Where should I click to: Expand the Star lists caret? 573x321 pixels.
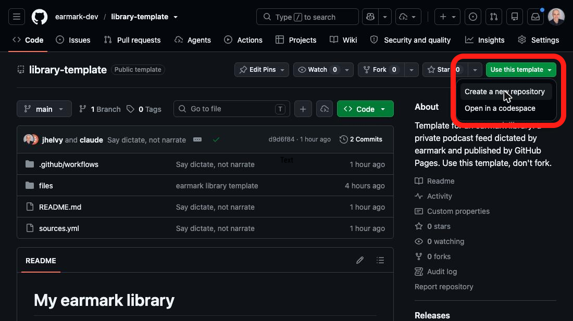tap(475, 70)
